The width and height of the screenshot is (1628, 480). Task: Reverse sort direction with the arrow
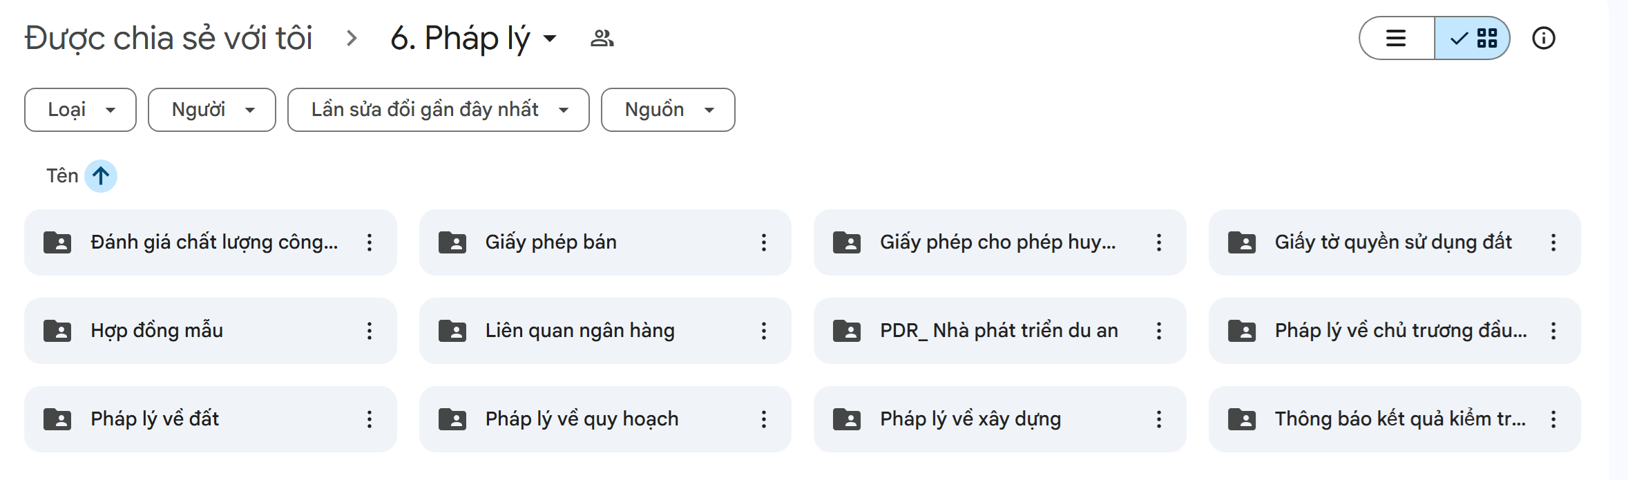pyautogui.click(x=101, y=176)
